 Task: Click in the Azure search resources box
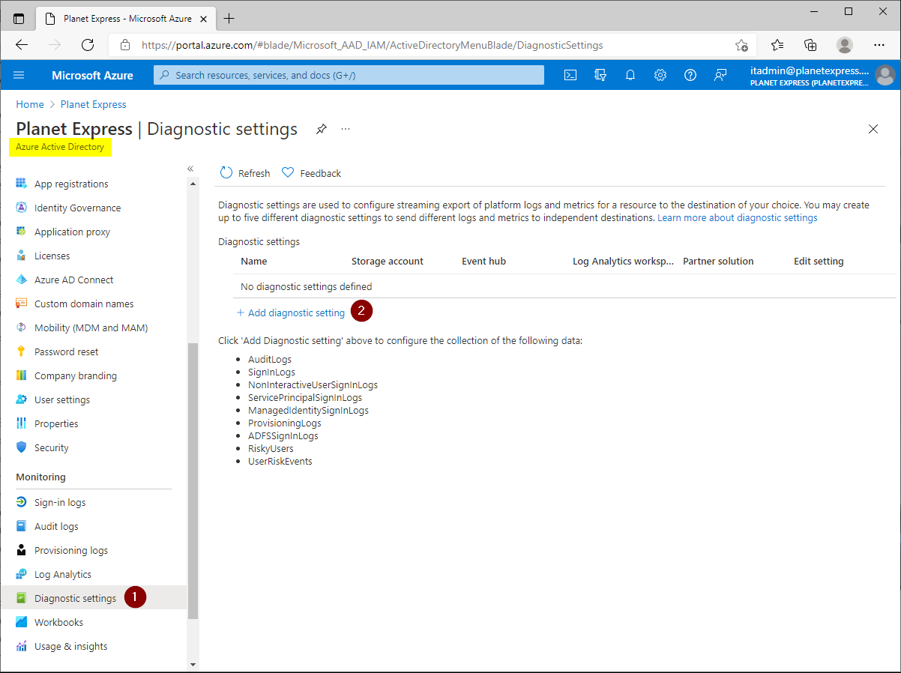(x=349, y=75)
